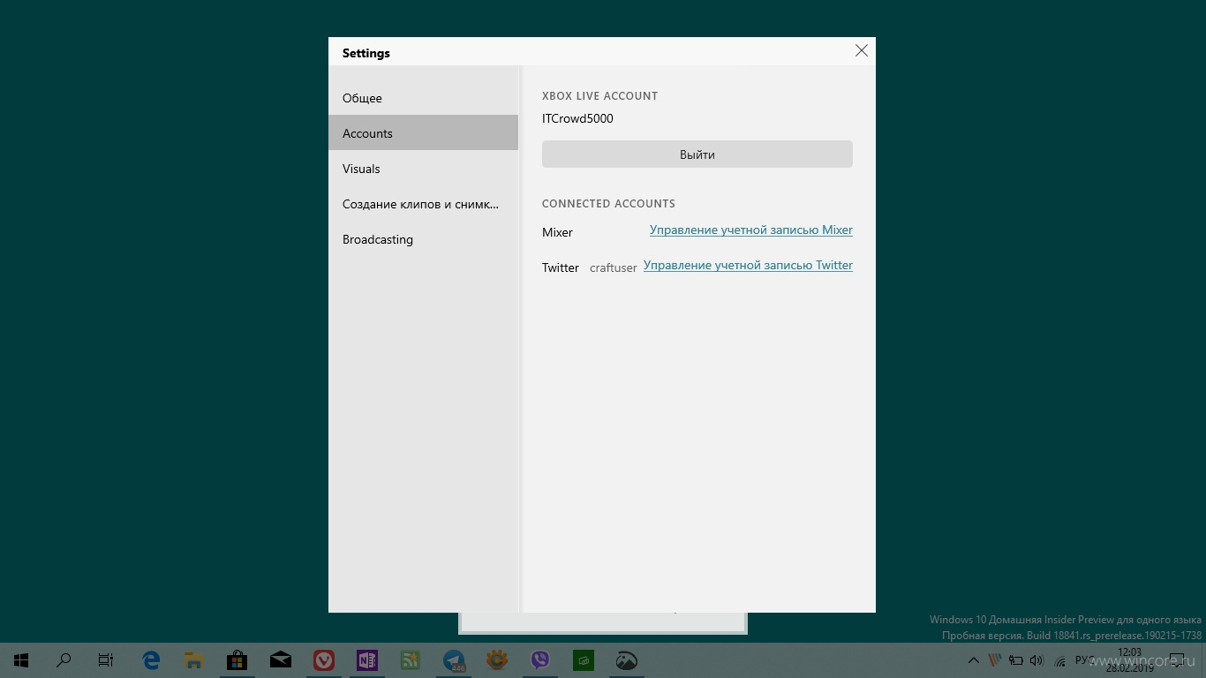Screen dimensions: 1206x678
Task: Open Microsoft Store from taskbar
Action: coord(237,660)
